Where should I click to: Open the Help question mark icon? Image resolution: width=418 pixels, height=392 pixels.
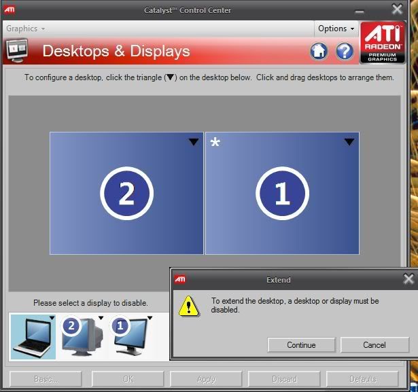pos(345,51)
